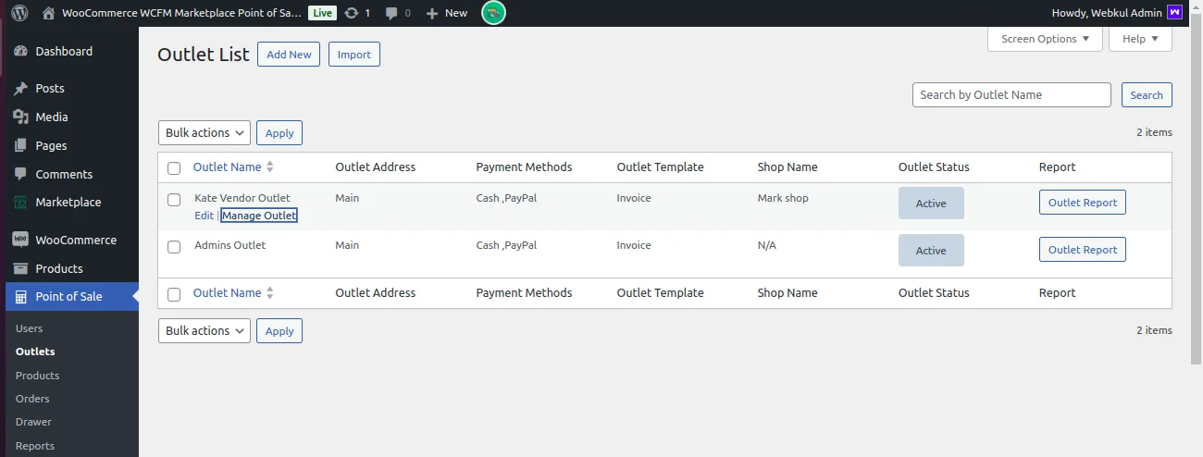Click Edit link under Kate Vendor Outlet

click(x=205, y=216)
